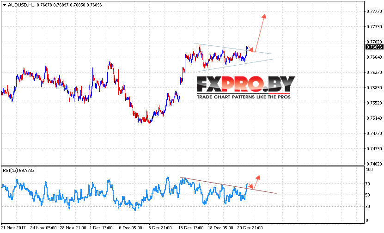
Task: Select the 24 Nov 05:00 time label
Action: [43, 227]
